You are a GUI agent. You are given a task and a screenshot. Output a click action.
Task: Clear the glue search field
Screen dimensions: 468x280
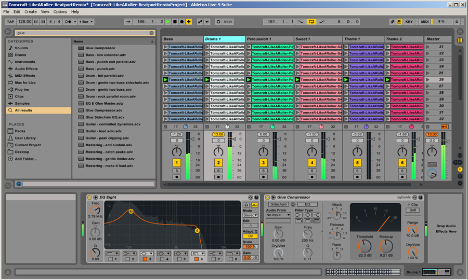coord(151,33)
